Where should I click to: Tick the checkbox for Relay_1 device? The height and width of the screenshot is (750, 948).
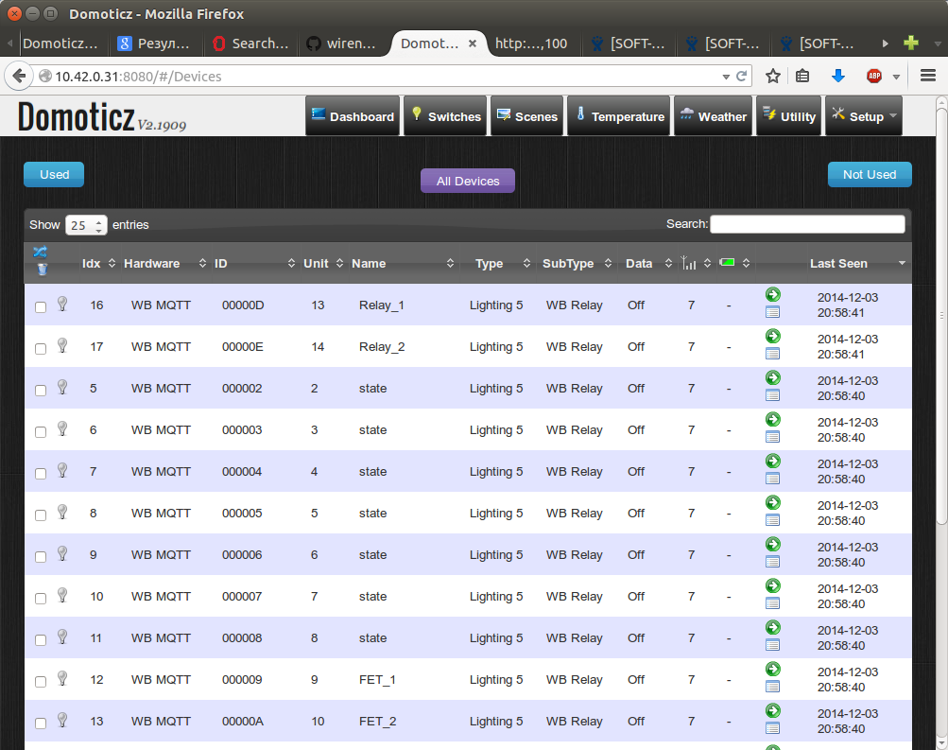pos(41,307)
